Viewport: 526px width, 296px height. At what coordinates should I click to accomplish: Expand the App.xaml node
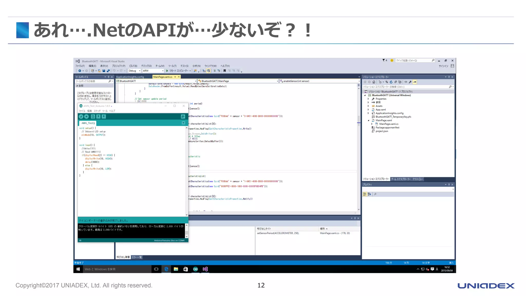[368, 110]
